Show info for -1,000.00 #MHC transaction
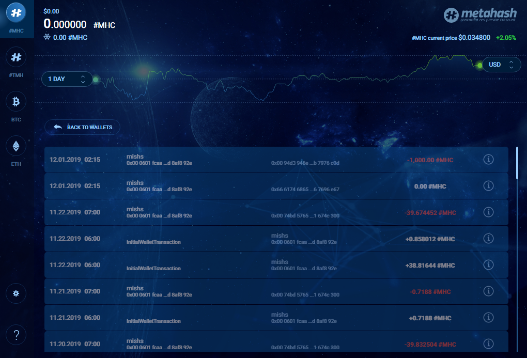This screenshot has height=358, width=527. pyautogui.click(x=488, y=159)
